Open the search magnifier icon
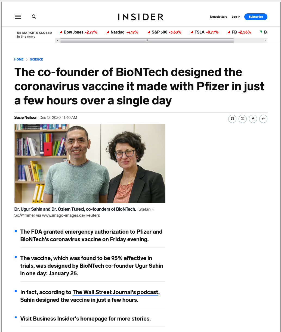The height and width of the screenshot is (332, 281). [x=34, y=17]
